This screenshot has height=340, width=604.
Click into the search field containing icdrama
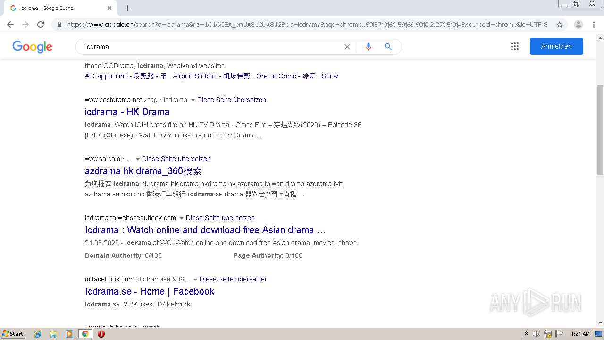pos(212,47)
